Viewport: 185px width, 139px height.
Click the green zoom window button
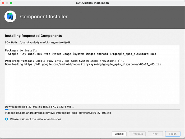[11, 3]
